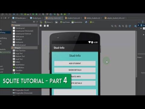Screen dimensions: 145x109
Task: Click the design canvas vertical scrollbar
Action: 136,54
